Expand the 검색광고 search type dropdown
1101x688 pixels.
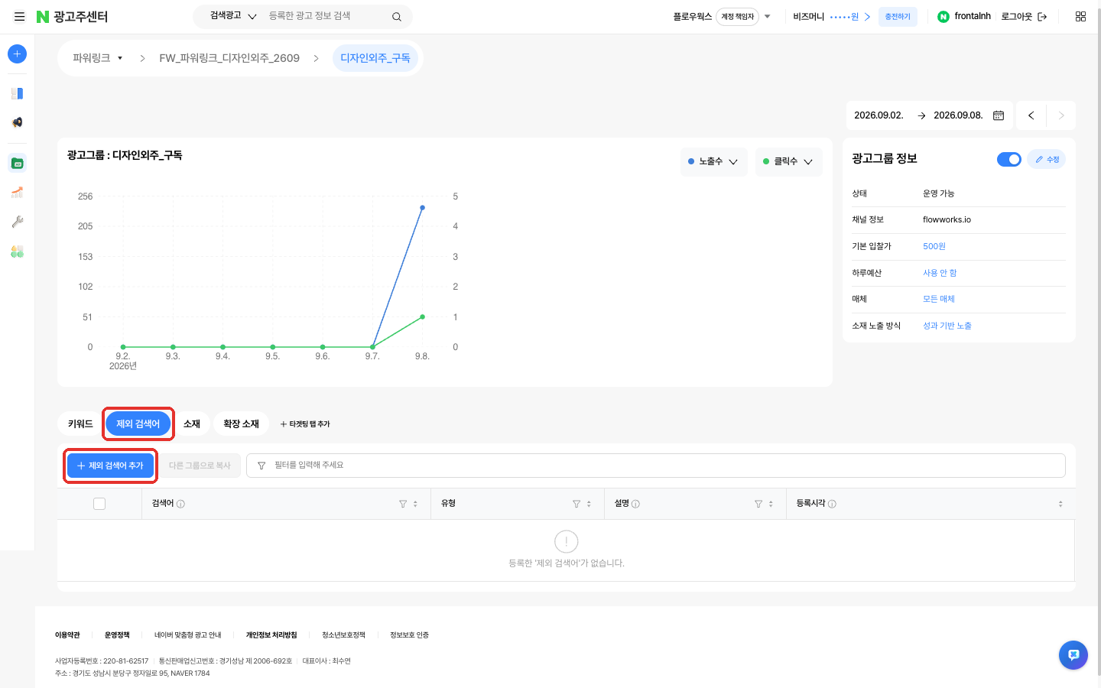(x=233, y=16)
